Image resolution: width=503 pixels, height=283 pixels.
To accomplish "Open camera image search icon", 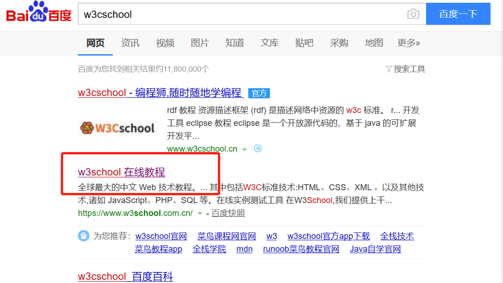I will point(413,14).
